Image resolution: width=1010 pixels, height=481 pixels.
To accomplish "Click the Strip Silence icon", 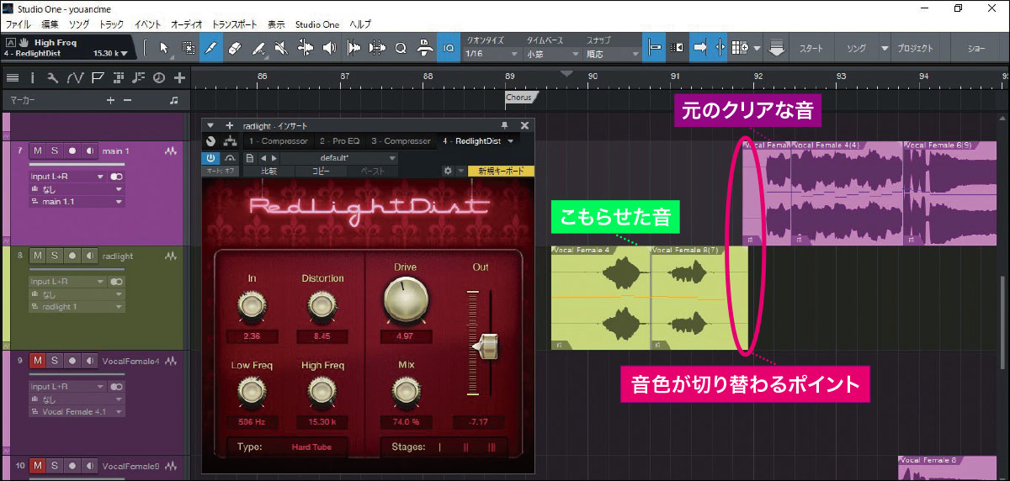I will (353, 48).
